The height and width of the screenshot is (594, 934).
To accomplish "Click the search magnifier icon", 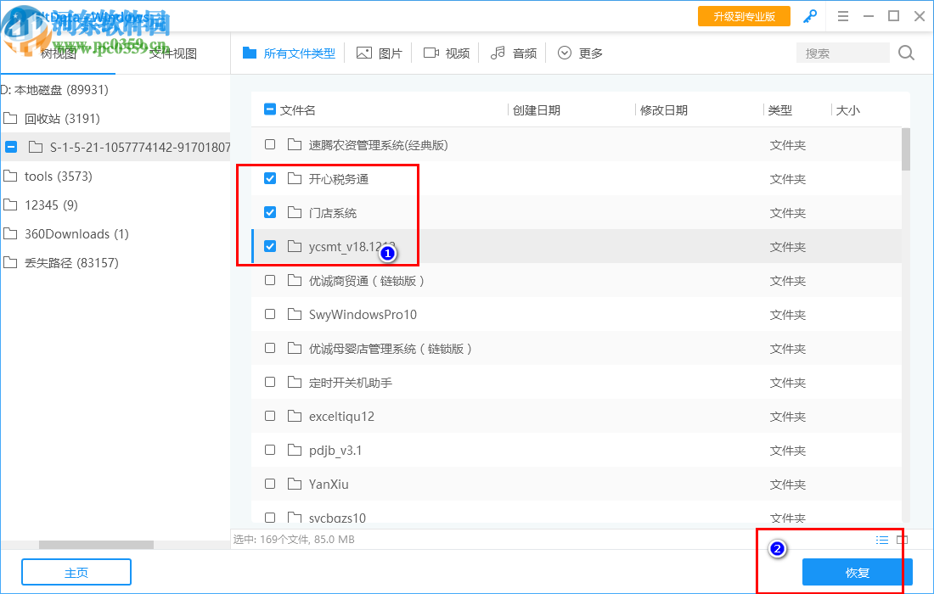I will click(905, 53).
